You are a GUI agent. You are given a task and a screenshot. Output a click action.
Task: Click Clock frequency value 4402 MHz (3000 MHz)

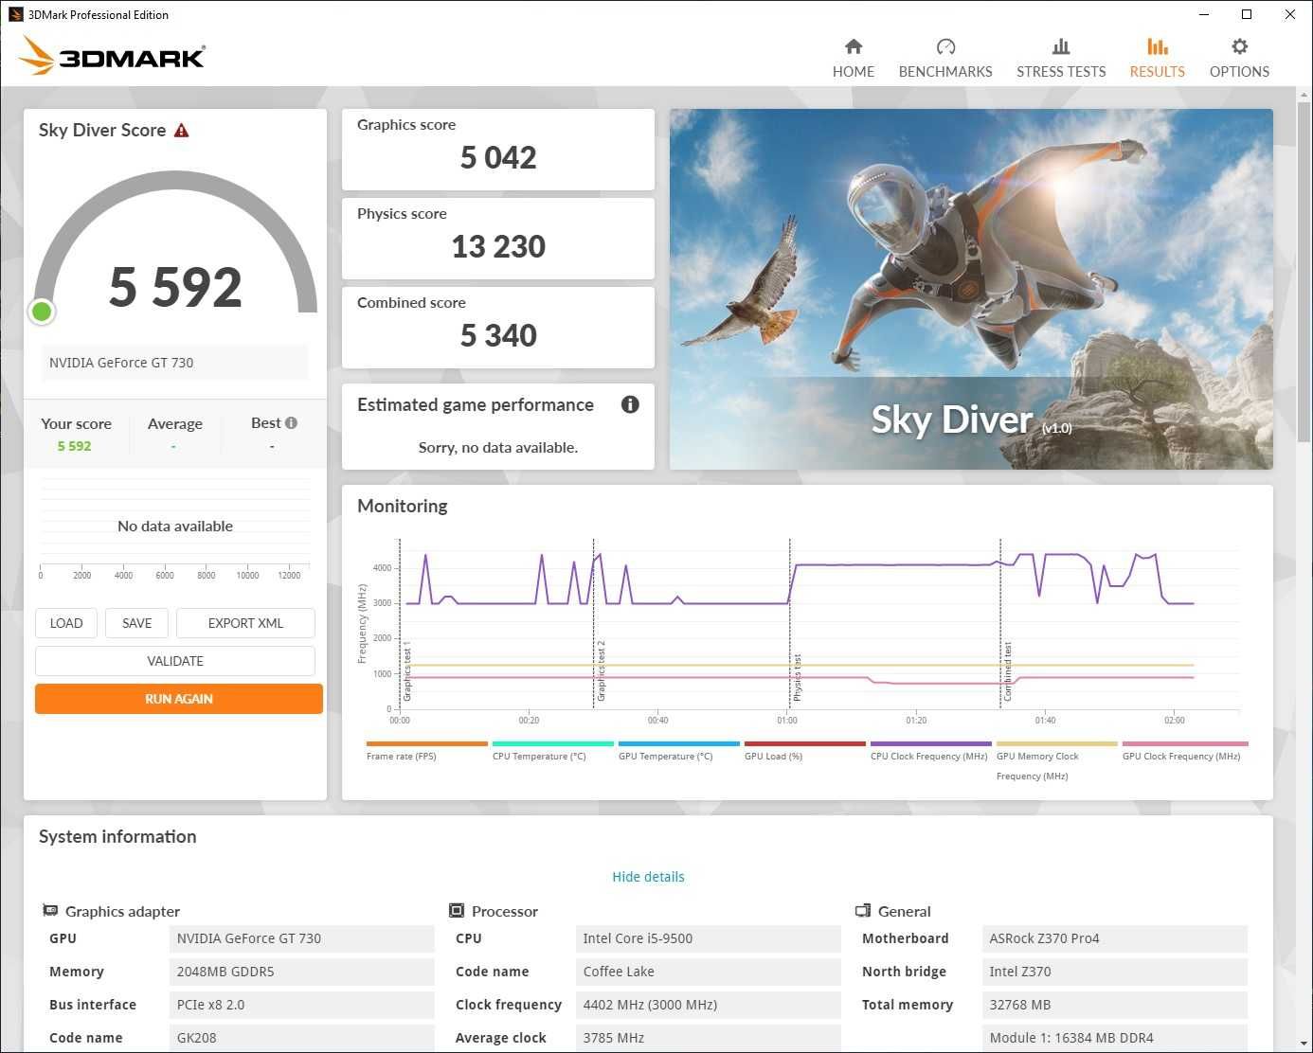click(708, 1005)
